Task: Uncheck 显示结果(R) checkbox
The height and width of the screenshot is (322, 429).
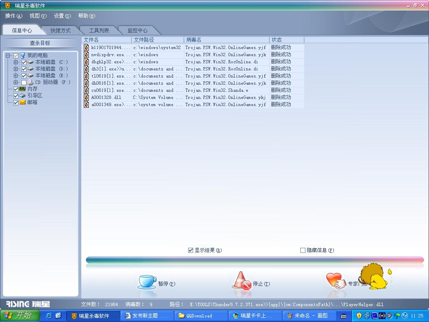Action: tap(191, 250)
